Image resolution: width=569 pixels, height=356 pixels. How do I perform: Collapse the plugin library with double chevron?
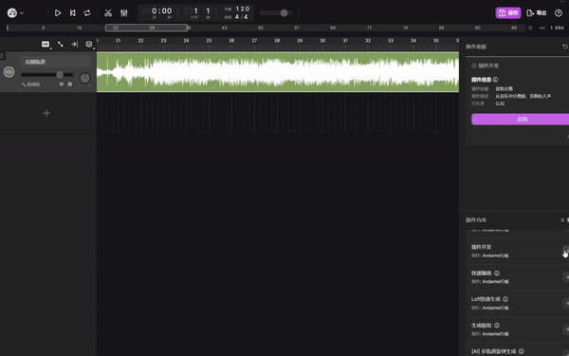[x=562, y=220]
